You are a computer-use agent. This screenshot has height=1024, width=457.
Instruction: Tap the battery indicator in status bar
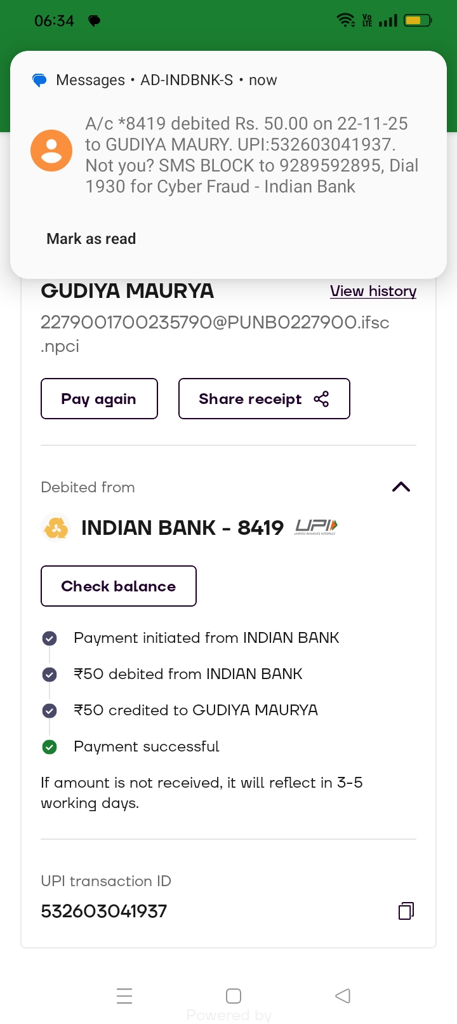[x=418, y=20]
